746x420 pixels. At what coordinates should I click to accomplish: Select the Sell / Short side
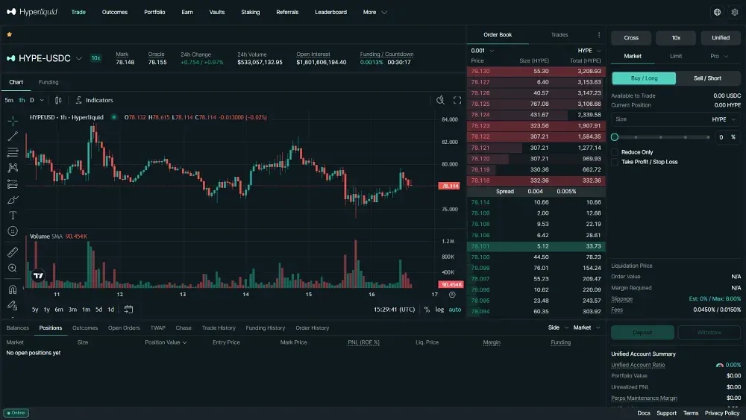(x=707, y=78)
